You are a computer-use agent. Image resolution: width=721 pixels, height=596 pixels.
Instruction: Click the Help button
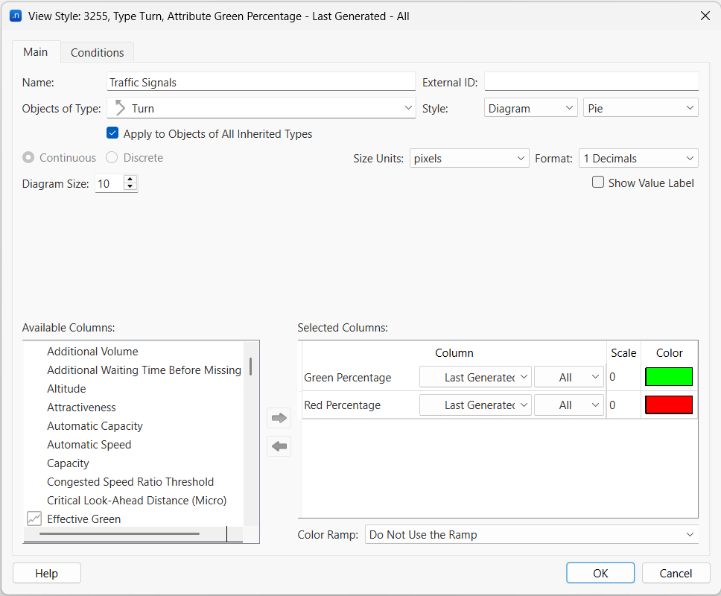pos(47,573)
